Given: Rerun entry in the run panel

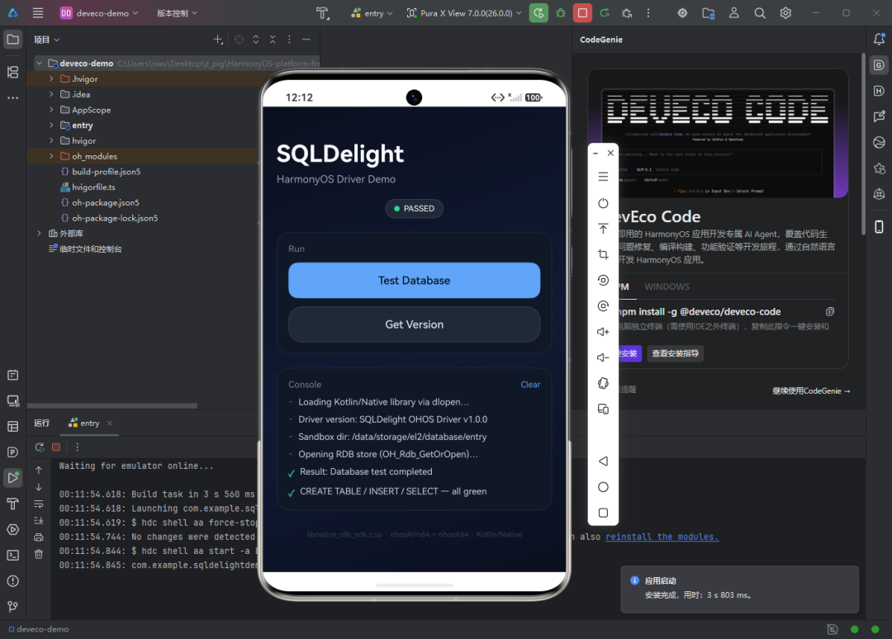Looking at the screenshot, I should tap(40, 447).
